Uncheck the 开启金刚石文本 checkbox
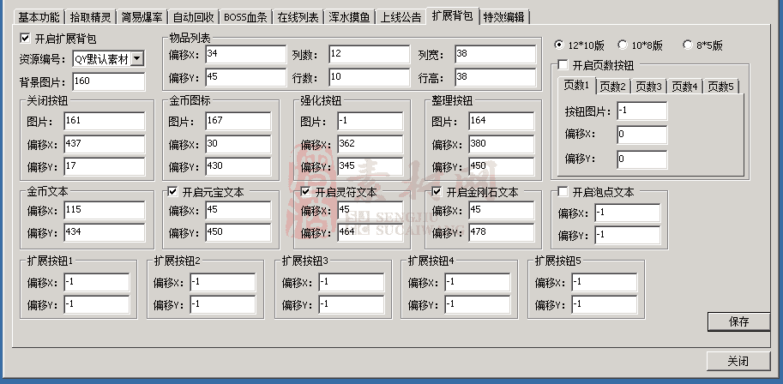Image resolution: width=783 pixels, height=384 pixels. (x=437, y=192)
